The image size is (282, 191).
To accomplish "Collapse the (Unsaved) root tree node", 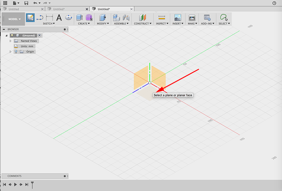I will (x=6, y=36).
